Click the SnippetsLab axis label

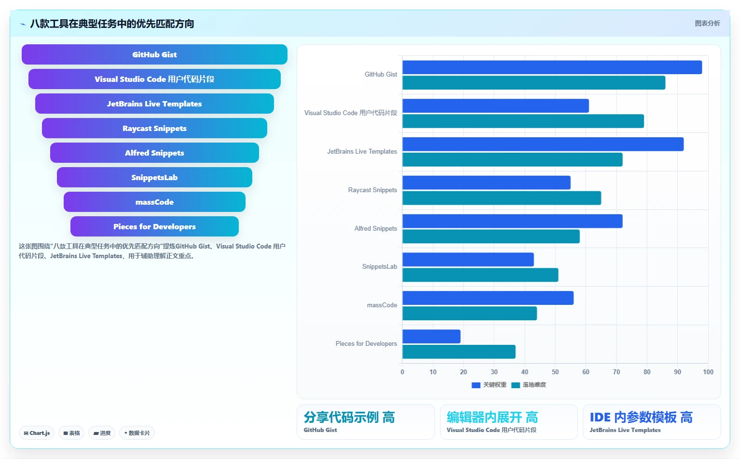[x=380, y=267]
